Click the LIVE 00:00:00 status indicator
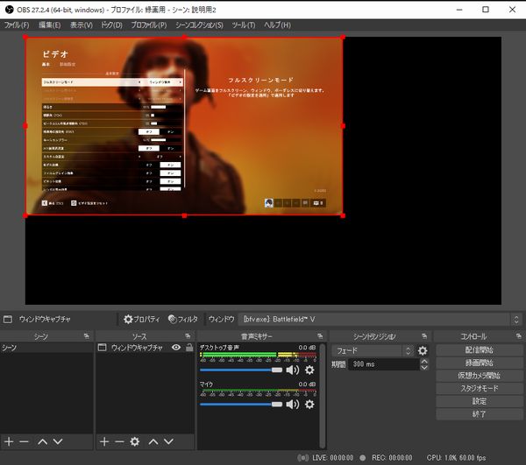The image size is (526, 465). [x=332, y=458]
